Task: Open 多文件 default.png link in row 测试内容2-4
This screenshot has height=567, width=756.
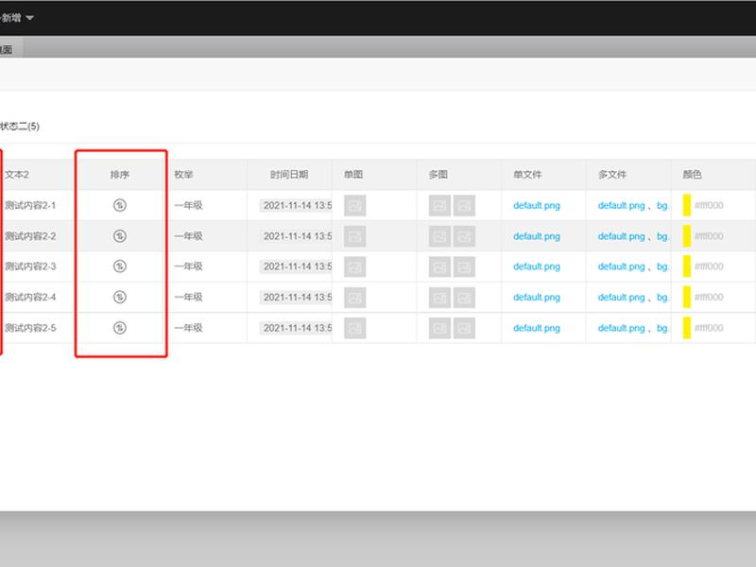Action: pos(622,298)
